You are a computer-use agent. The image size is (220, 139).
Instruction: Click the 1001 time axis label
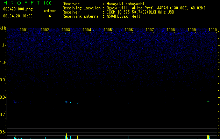click(24, 30)
